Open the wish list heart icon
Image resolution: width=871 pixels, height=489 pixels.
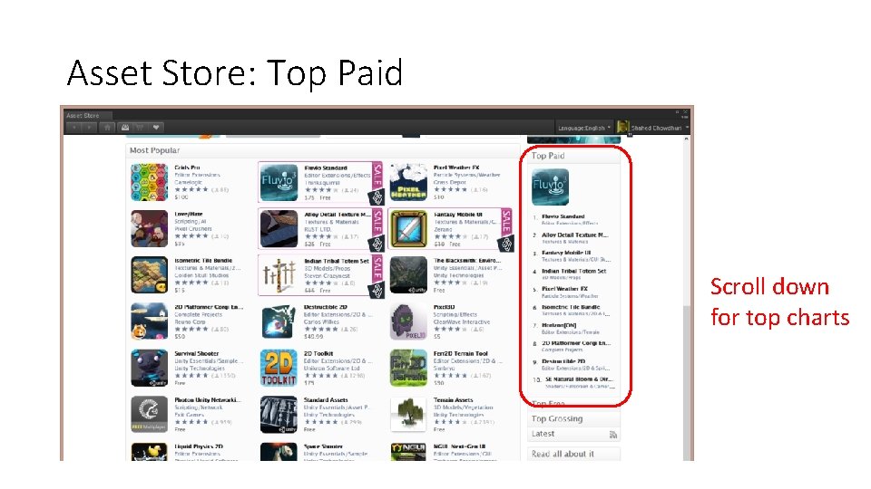(x=156, y=128)
